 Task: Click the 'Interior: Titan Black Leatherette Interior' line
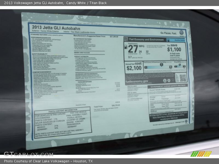79,32
